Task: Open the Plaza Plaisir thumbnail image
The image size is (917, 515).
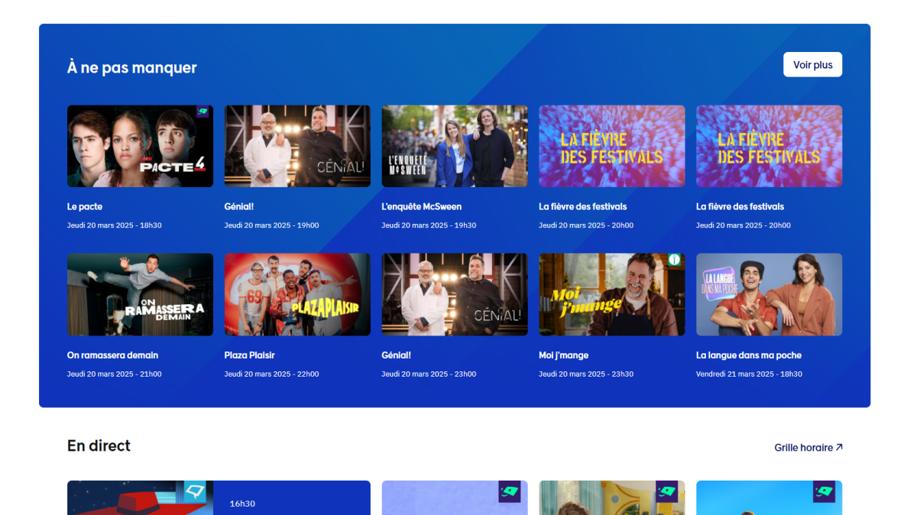Action: coord(297,294)
